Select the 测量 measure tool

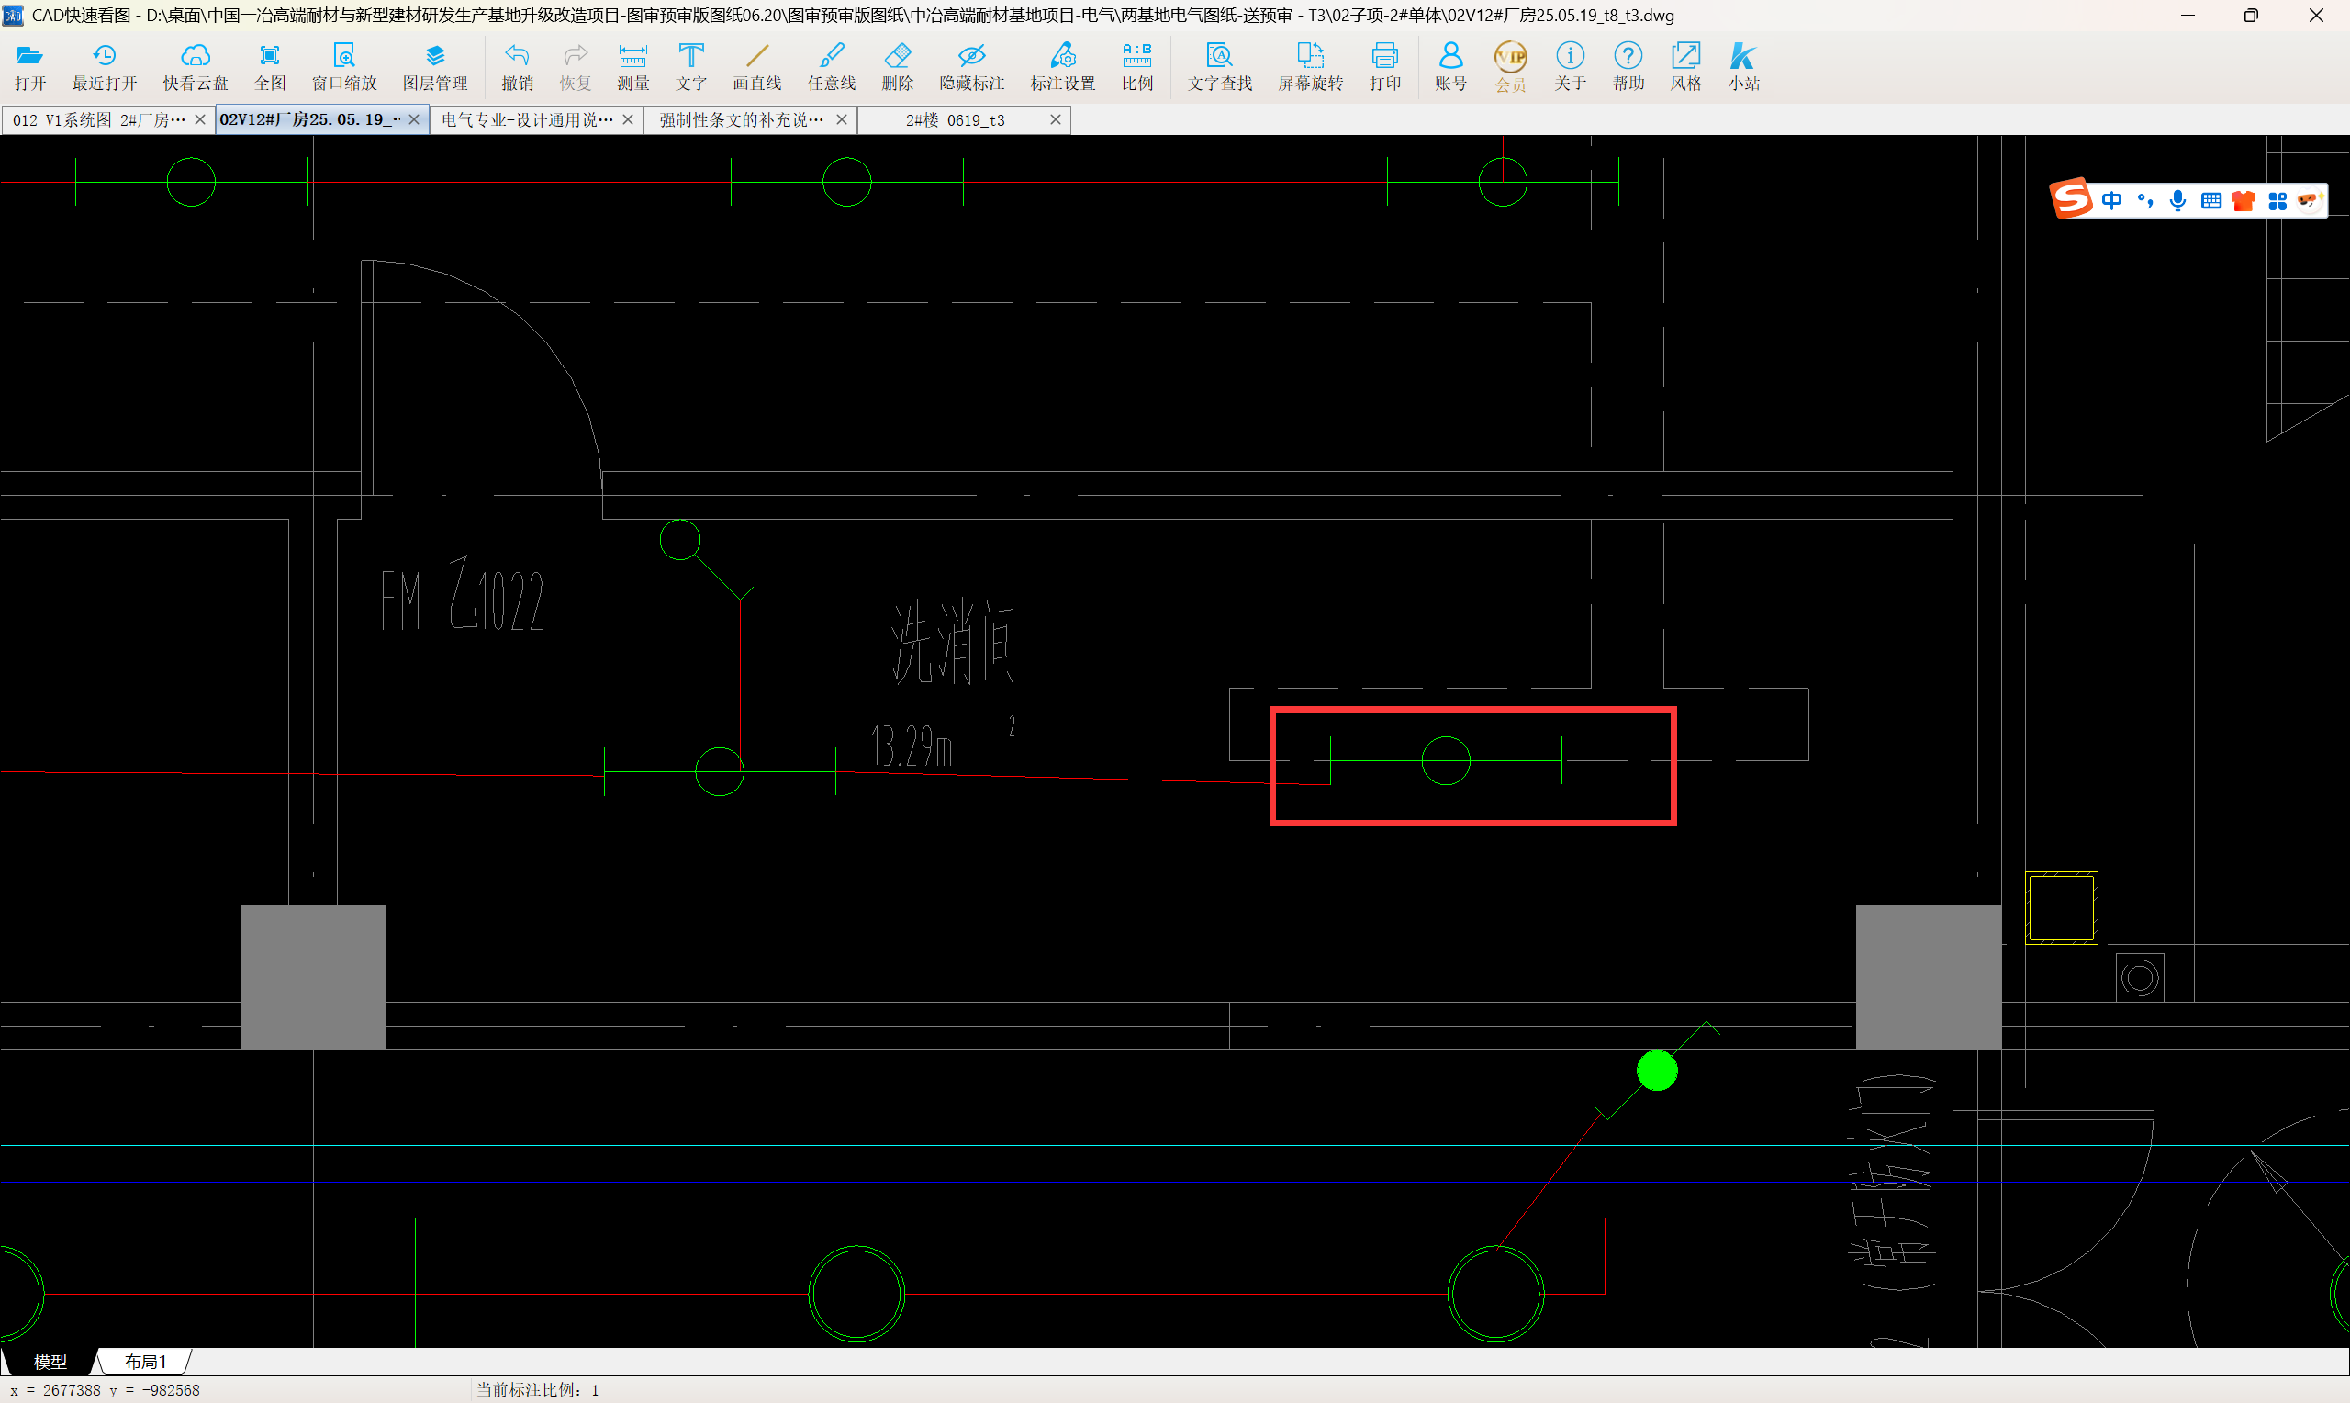point(633,67)
